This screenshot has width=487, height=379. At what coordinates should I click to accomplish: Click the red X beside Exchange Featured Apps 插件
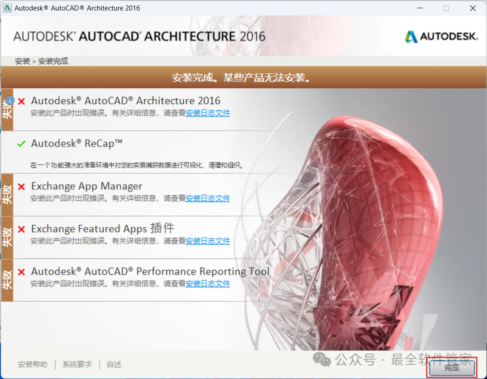pyautogui.click(x=21, y=229)
